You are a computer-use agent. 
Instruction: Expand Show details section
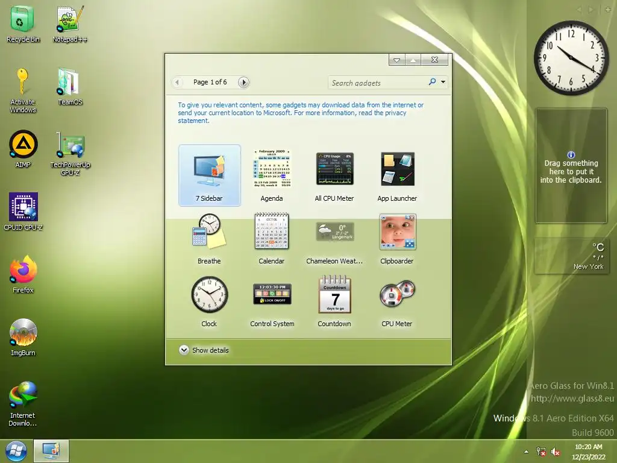pyautogui.click(x=204, y=350)
